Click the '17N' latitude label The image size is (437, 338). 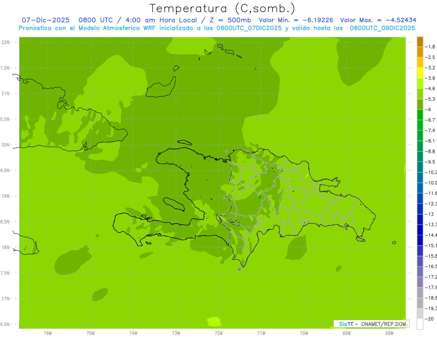click(6, 299)
